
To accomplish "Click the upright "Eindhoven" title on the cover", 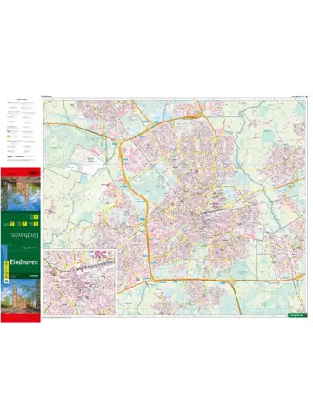I will pyautogui.click(x=23, y=262).
